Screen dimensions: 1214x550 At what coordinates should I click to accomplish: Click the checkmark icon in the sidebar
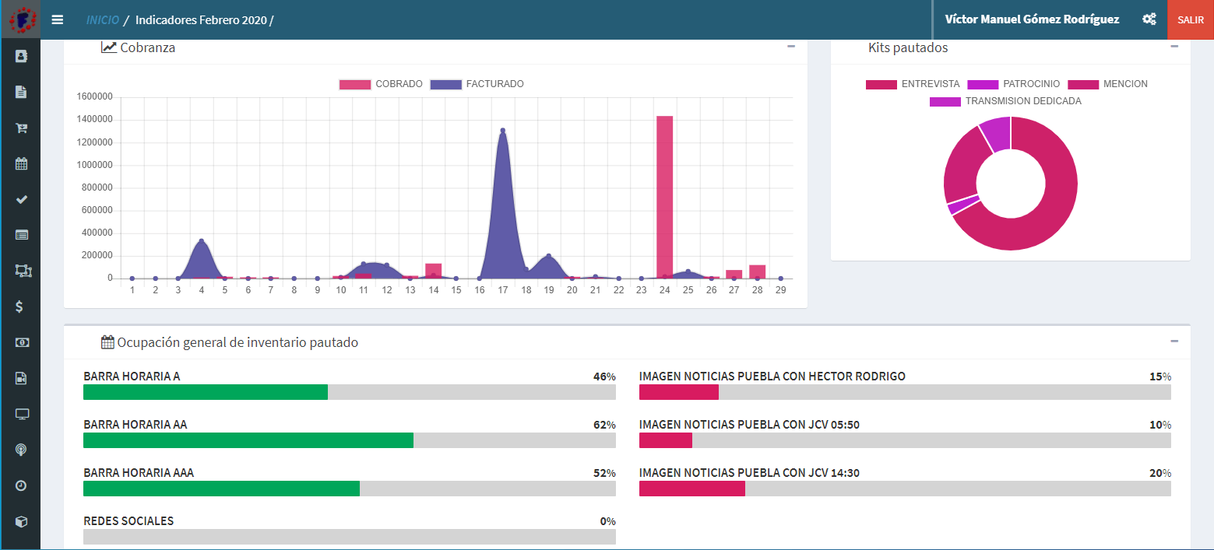21,199
